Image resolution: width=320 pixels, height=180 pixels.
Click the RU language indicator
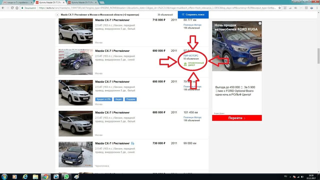click(x=286, y=177)
